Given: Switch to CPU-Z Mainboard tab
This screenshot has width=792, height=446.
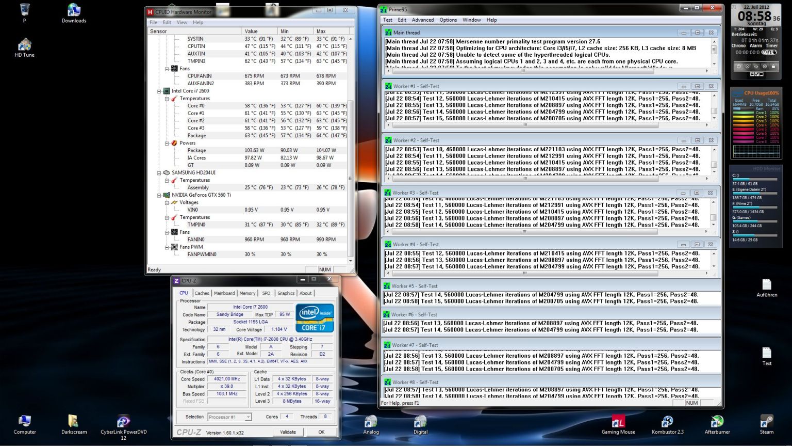Looking at the screenshot, I should 224,293.
